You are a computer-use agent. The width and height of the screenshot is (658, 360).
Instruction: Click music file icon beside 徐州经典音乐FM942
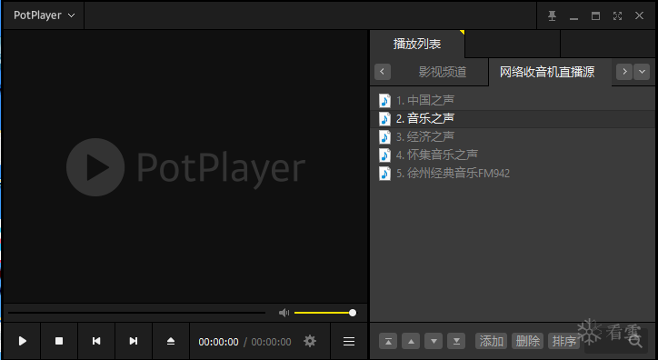[384, 174]
